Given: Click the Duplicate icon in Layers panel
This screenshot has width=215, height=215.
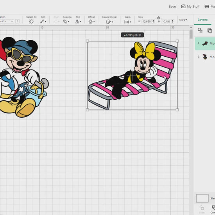Looking at the screenshot, I should click(x=210, y=30).
